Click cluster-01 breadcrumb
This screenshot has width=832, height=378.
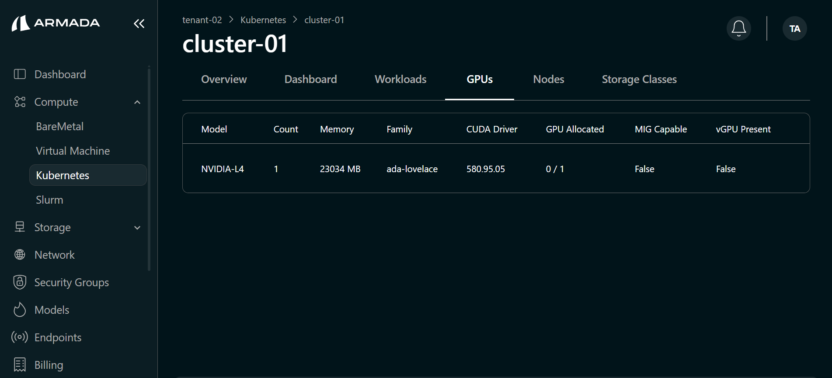[x=324, y=20]
